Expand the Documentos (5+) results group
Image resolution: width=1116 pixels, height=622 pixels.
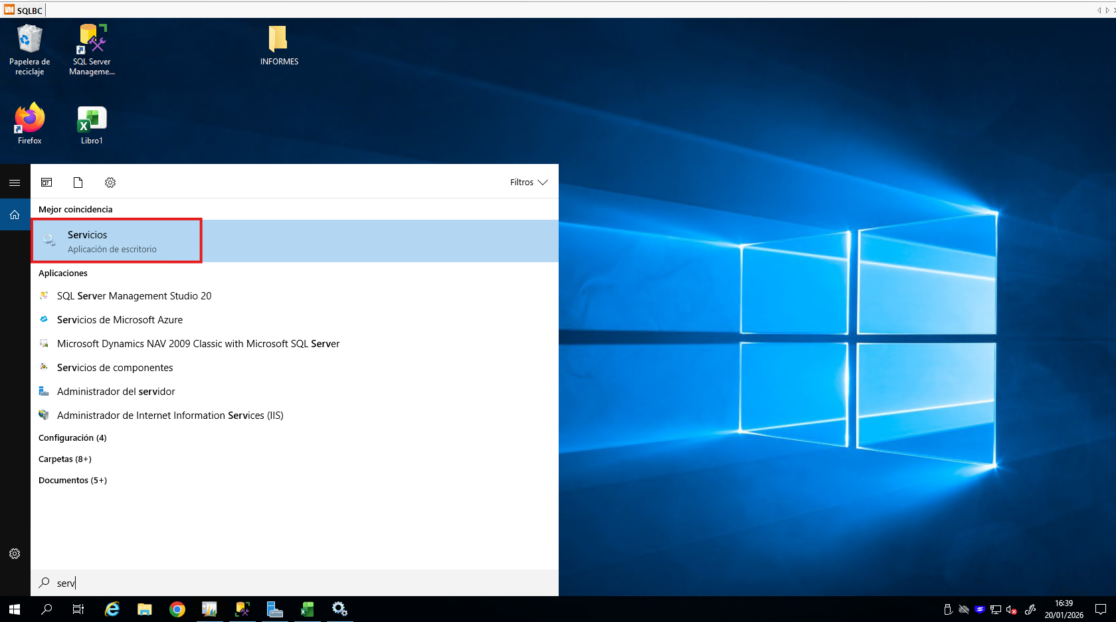coord(72,481)
